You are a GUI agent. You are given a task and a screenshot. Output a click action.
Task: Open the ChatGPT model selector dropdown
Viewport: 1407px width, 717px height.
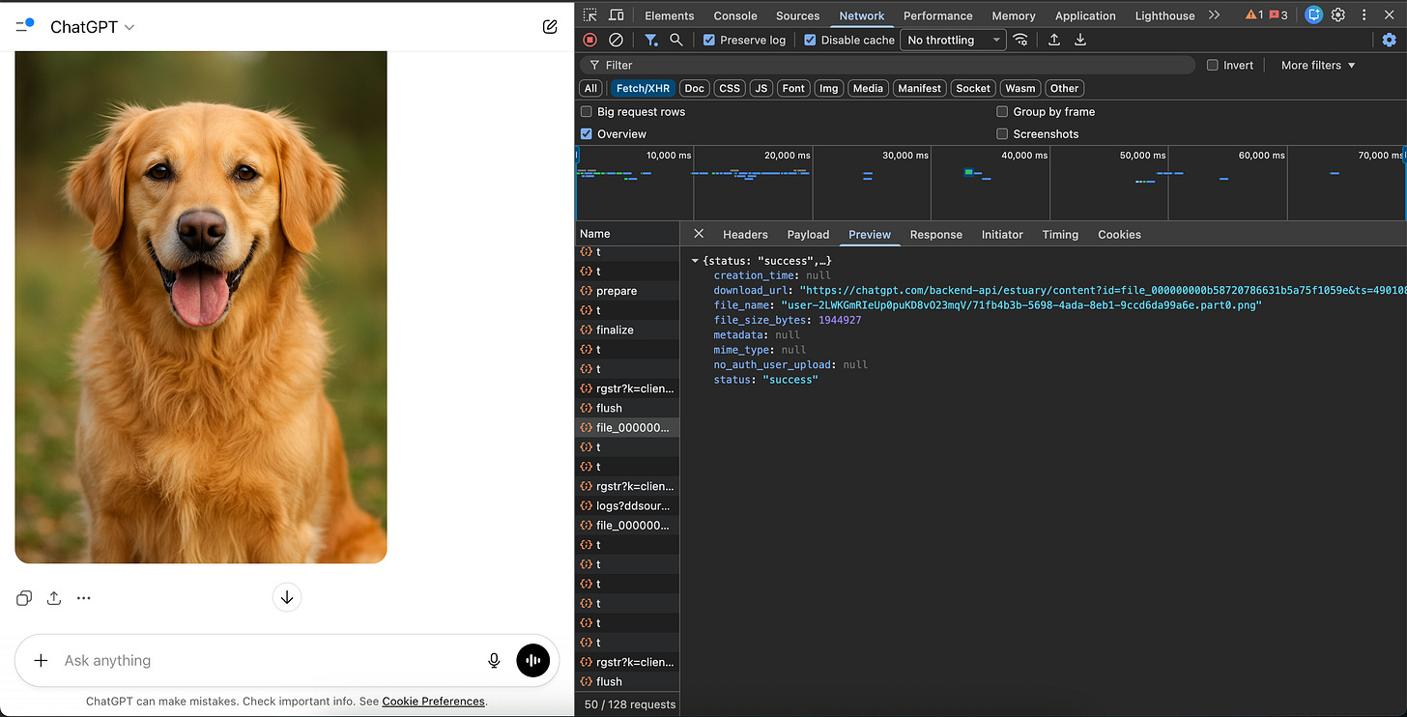point(92,27)
